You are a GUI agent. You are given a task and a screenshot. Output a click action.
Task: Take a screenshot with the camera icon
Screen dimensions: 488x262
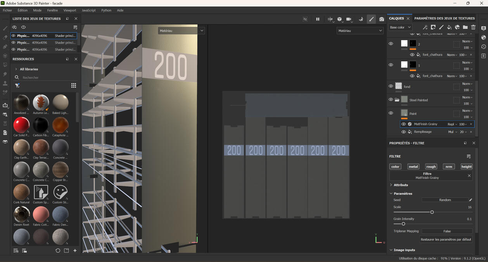(381, 19)
